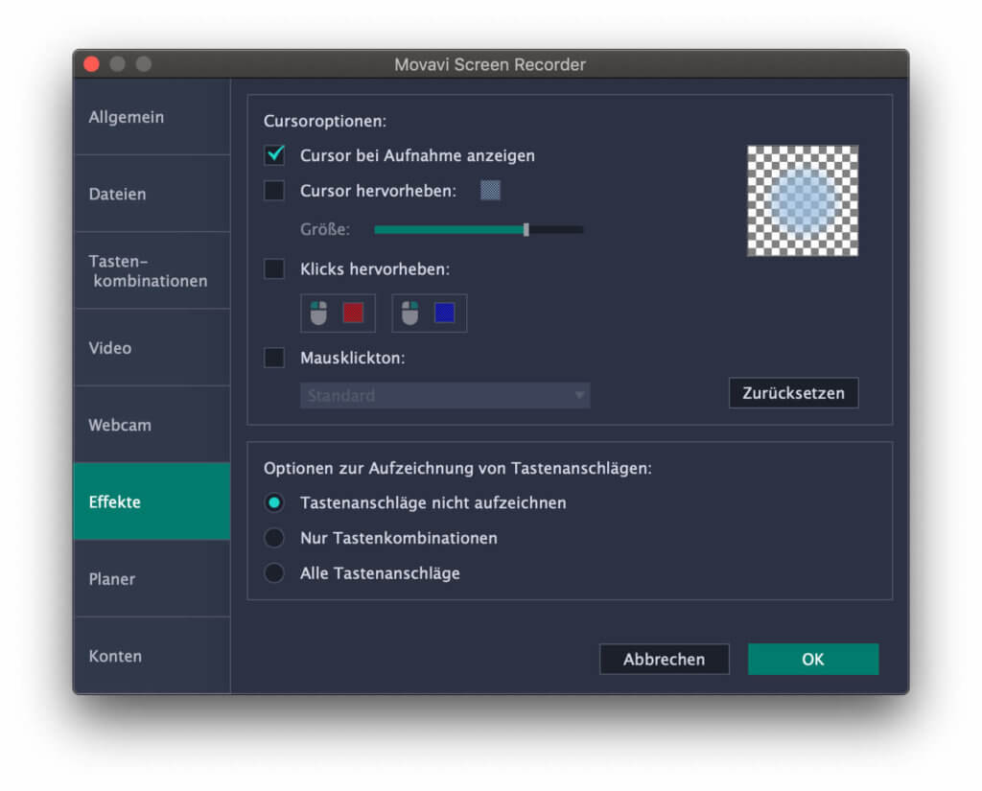Confirm settings with OK
This screenshot has height=791, width=982.
(x=812, y=659)
